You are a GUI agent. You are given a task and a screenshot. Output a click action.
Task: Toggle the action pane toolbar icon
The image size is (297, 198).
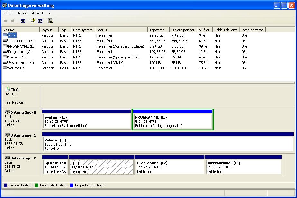40,21
